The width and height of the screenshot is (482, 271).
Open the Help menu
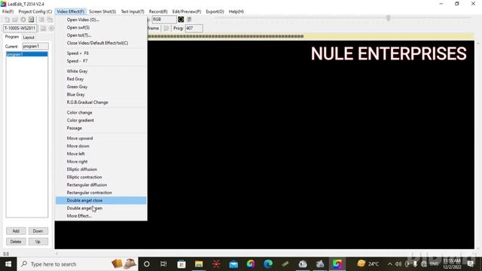pyautogui.click(x=236, y=11)
